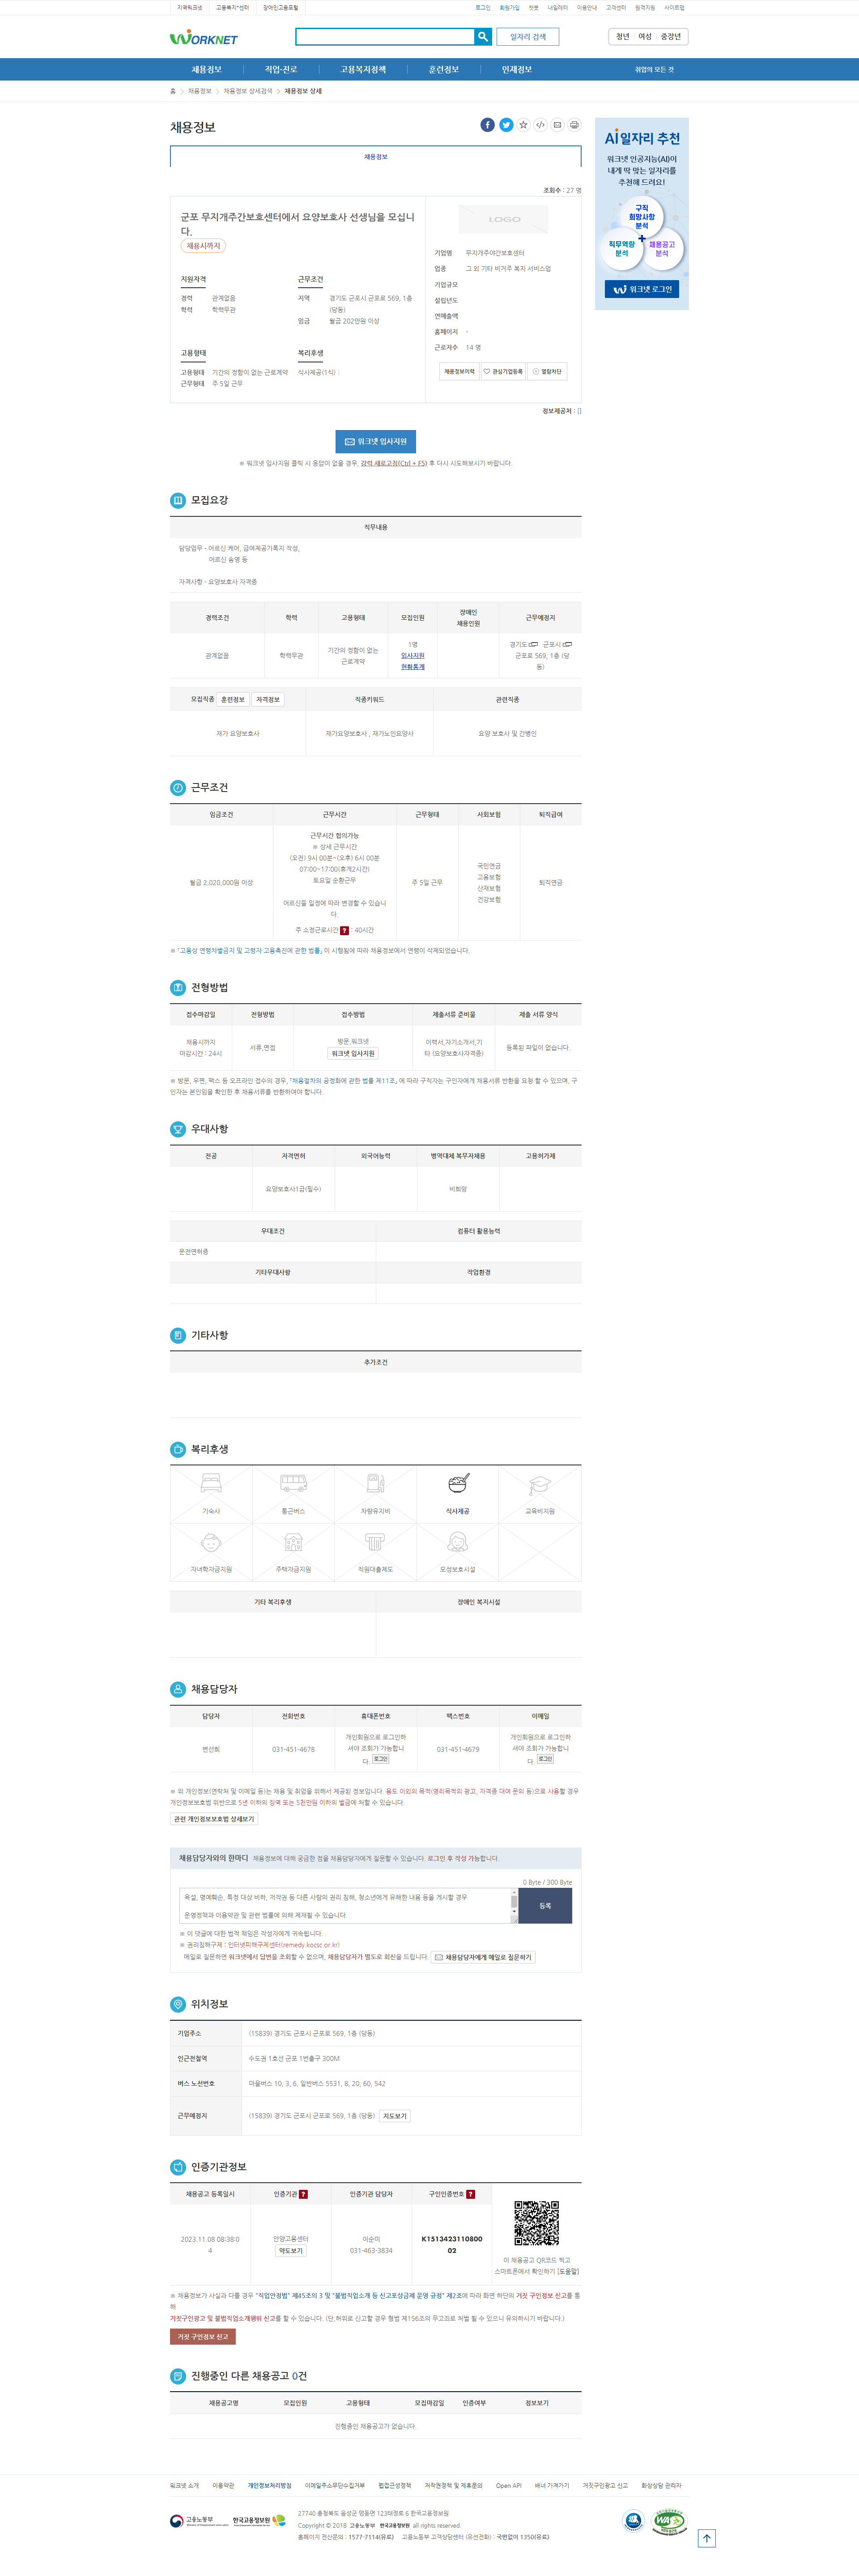Click help icon beside 주 소정근로시간
This screenshot has width=859, height=2576.
tap(345, 930)
